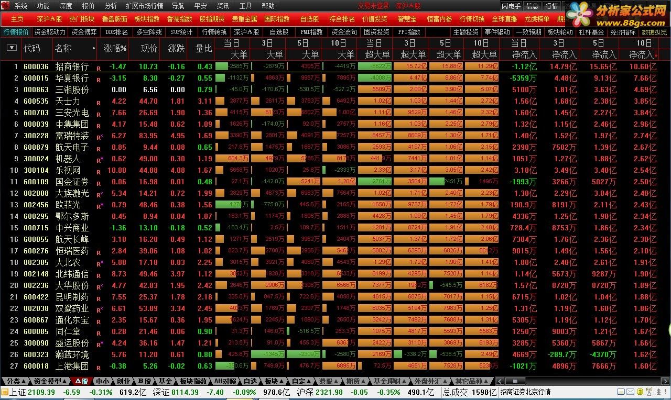Open the 系统 menu
The height and width of the screenshot is (400, 671).
[21, 6]
